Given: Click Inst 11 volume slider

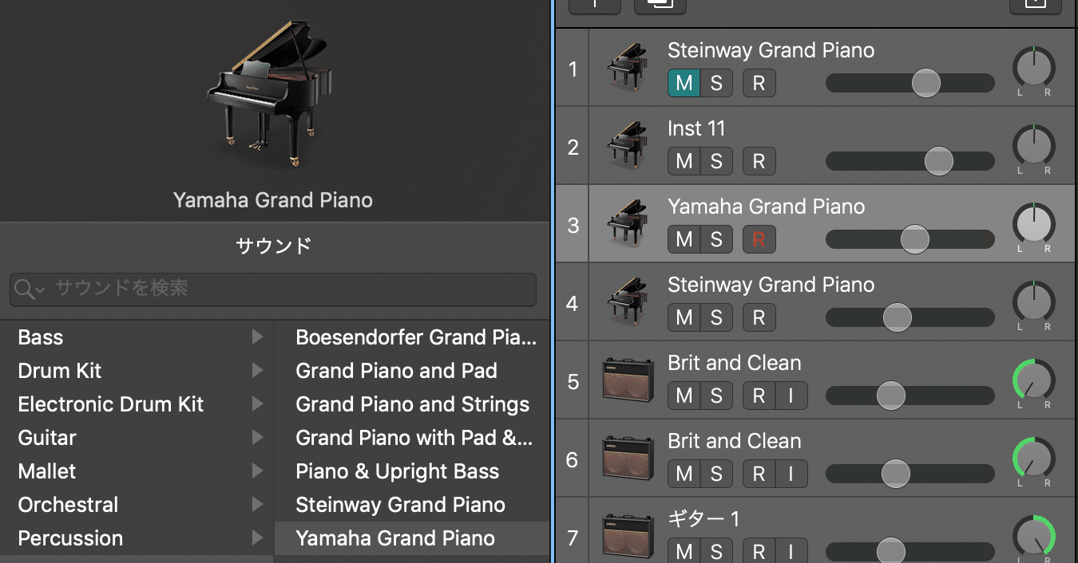Looking at the screenshot, I should click(x=910, y=161).
